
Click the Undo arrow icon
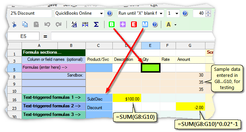coord(47,25)
